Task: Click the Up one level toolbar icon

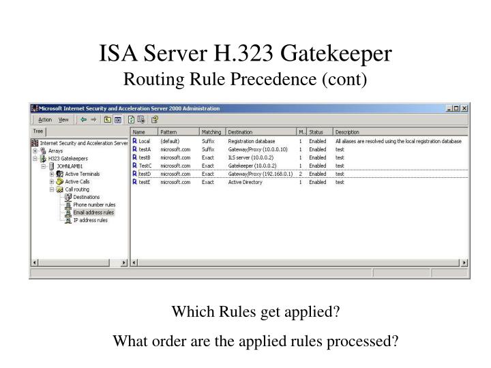Action: pos(108,119)
